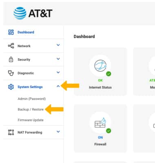Open the Backup / Restore submenu item
Viewport: 155px width, 163px height.
31,109
